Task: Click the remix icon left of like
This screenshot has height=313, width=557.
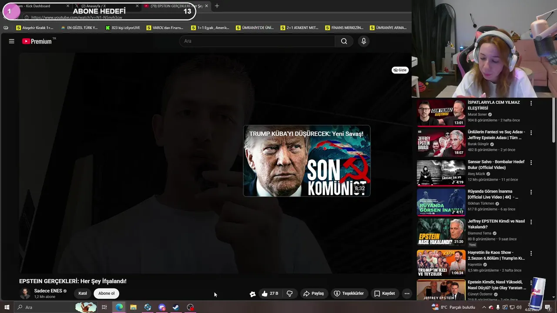Action: pos(252,294)
